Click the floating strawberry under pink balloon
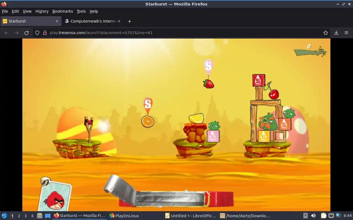 tap(208, 84)
